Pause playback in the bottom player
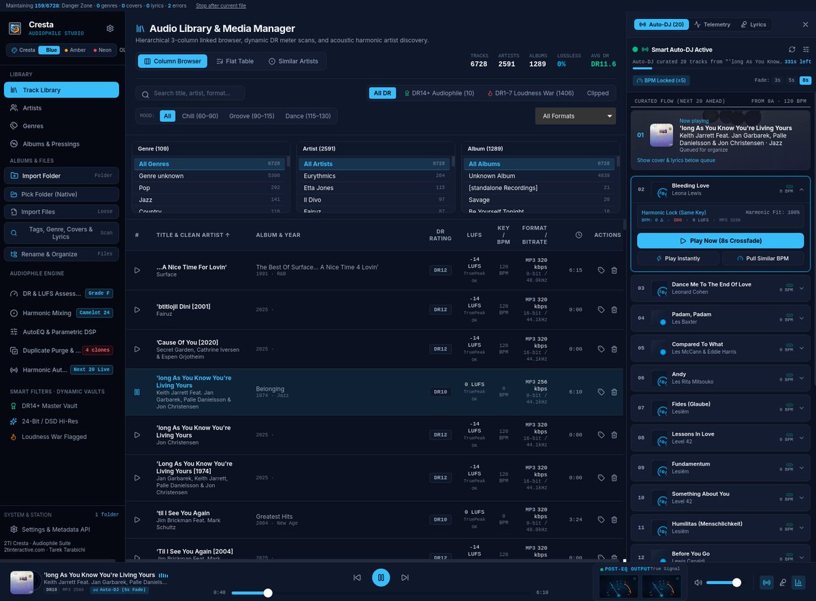The height and width of the screenshot is (601, 816). (x=381, y=578)
